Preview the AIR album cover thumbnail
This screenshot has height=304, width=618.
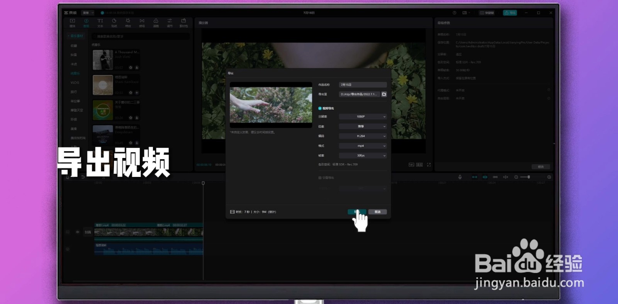(103, 110)
